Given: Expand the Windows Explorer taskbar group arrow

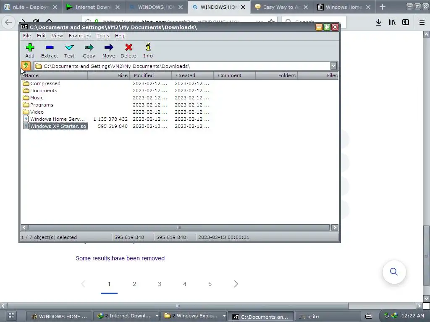Looking at the screenshot, I should coord(224,316).
